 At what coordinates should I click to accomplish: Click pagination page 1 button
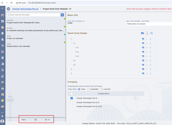pos(35,120)
